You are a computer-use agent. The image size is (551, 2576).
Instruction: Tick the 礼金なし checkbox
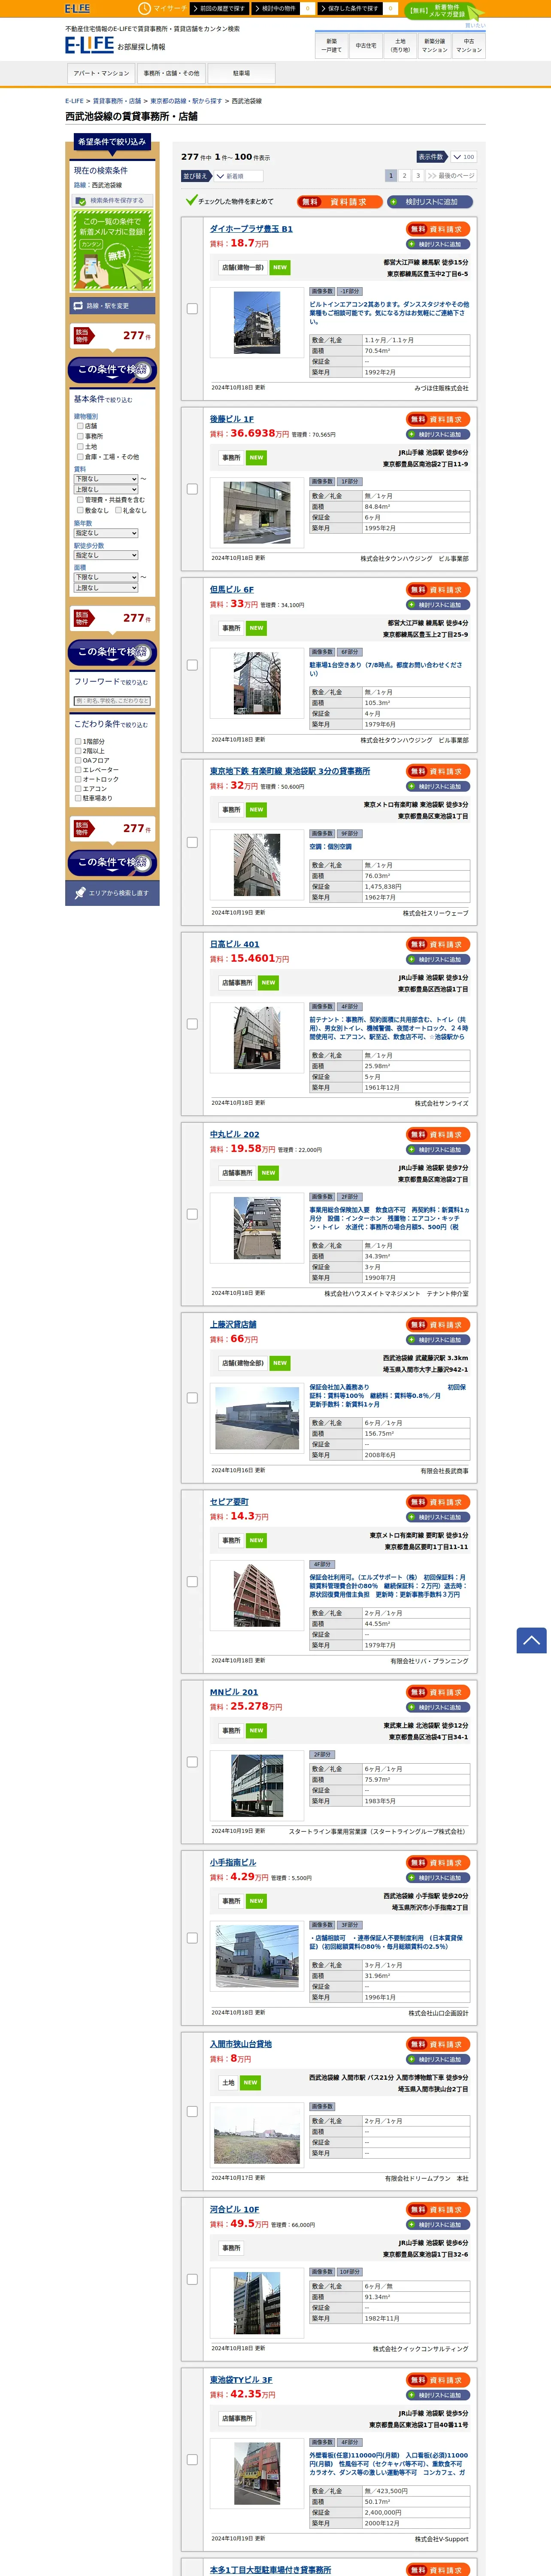coord(118,510)
